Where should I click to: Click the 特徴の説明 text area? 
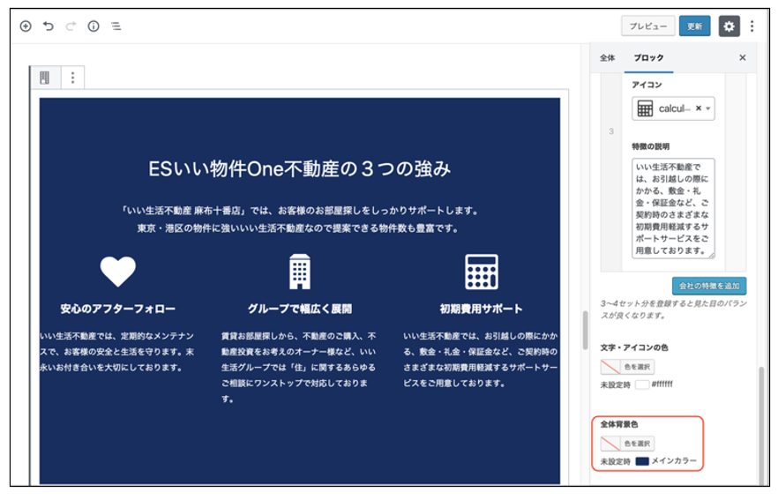pyautogui.click(x=672, y=209)
